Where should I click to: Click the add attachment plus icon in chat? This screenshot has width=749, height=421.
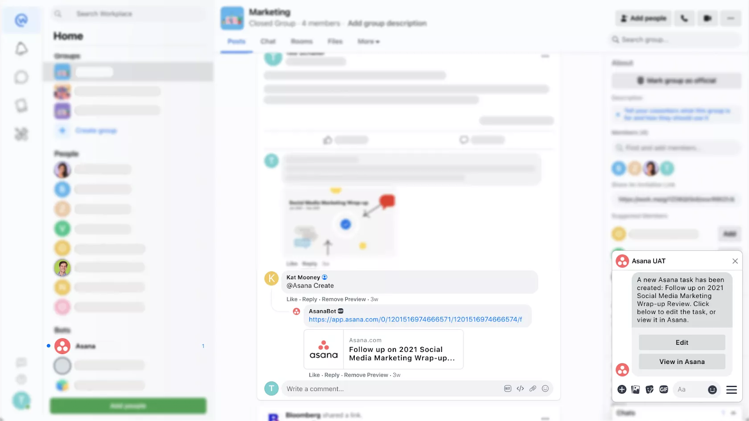pos(622,390)
